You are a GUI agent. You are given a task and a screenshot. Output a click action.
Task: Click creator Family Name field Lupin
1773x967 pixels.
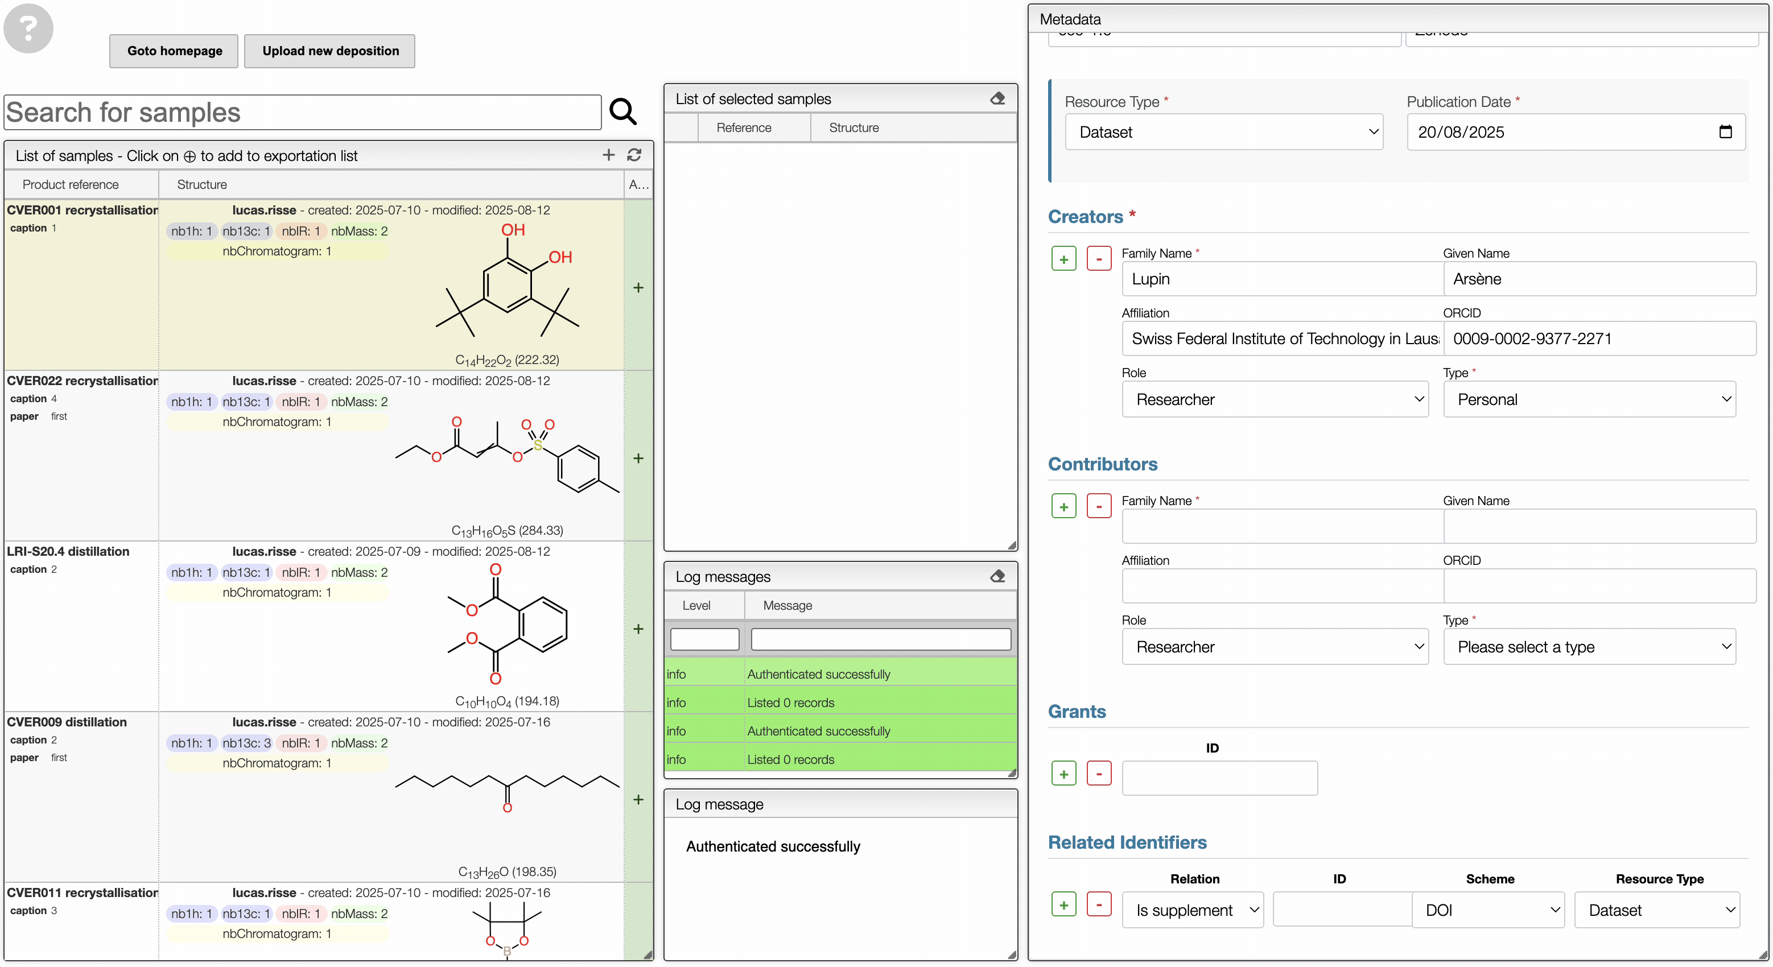point(1283,279)
